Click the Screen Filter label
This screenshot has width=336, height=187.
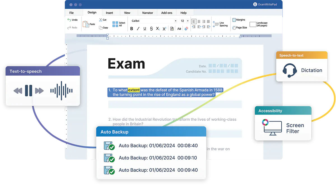coord(295,128)
